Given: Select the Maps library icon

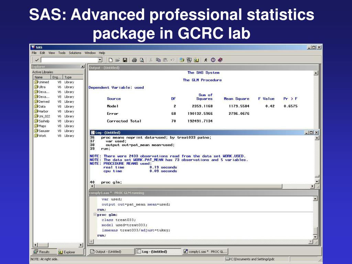Looking at the screenshot, I should point(36,126).
